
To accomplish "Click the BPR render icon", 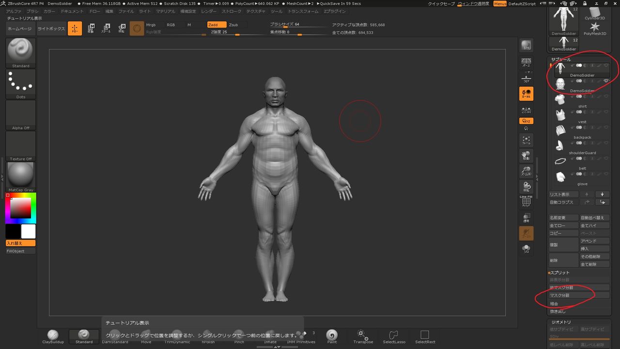I will (526, 46).
